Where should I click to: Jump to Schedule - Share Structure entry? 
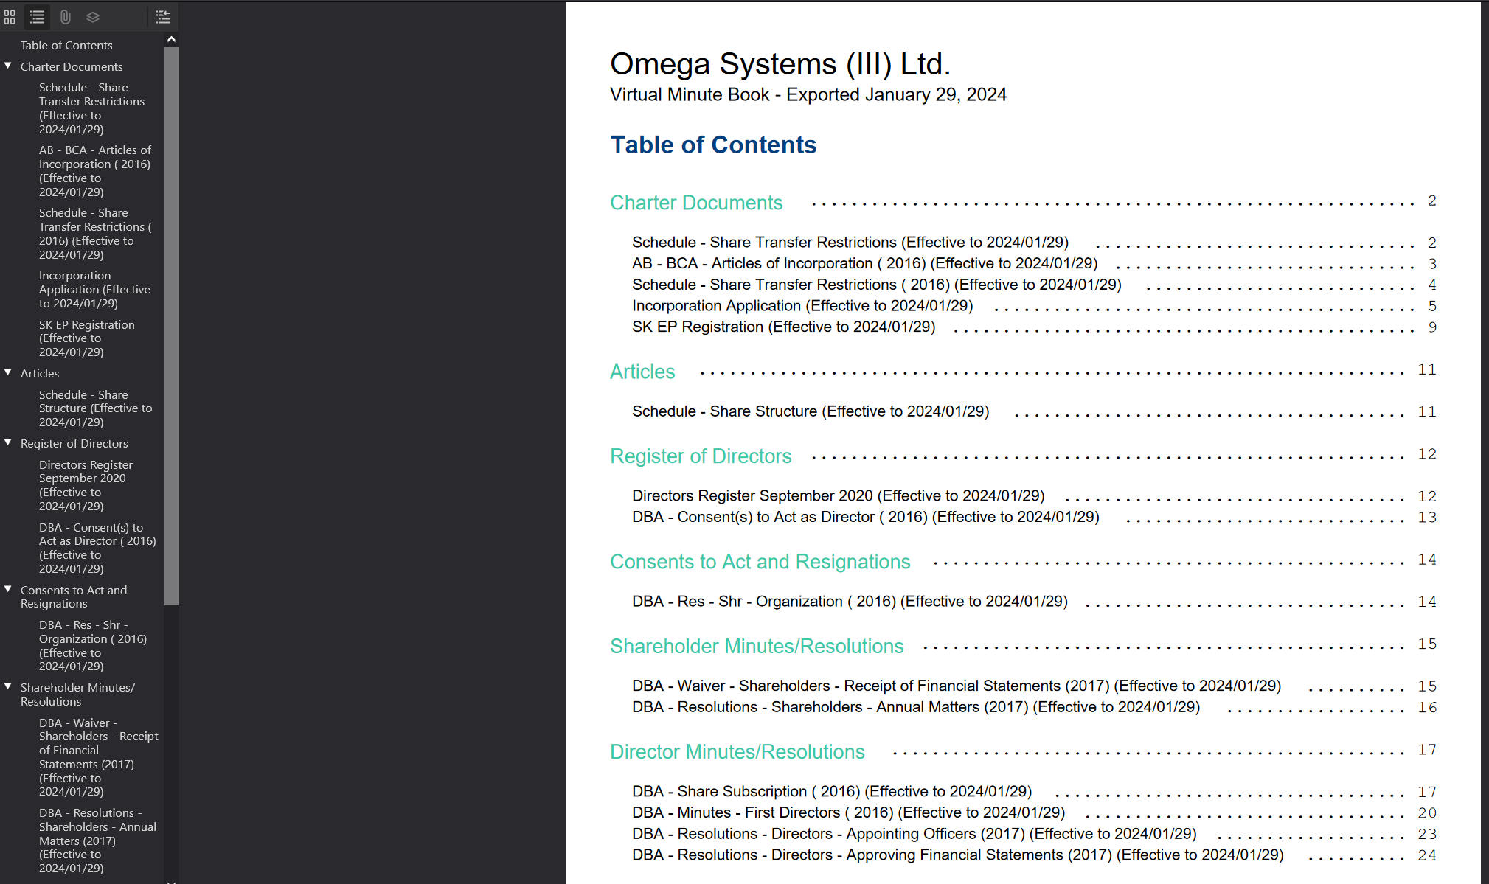(x=810, y=411)
